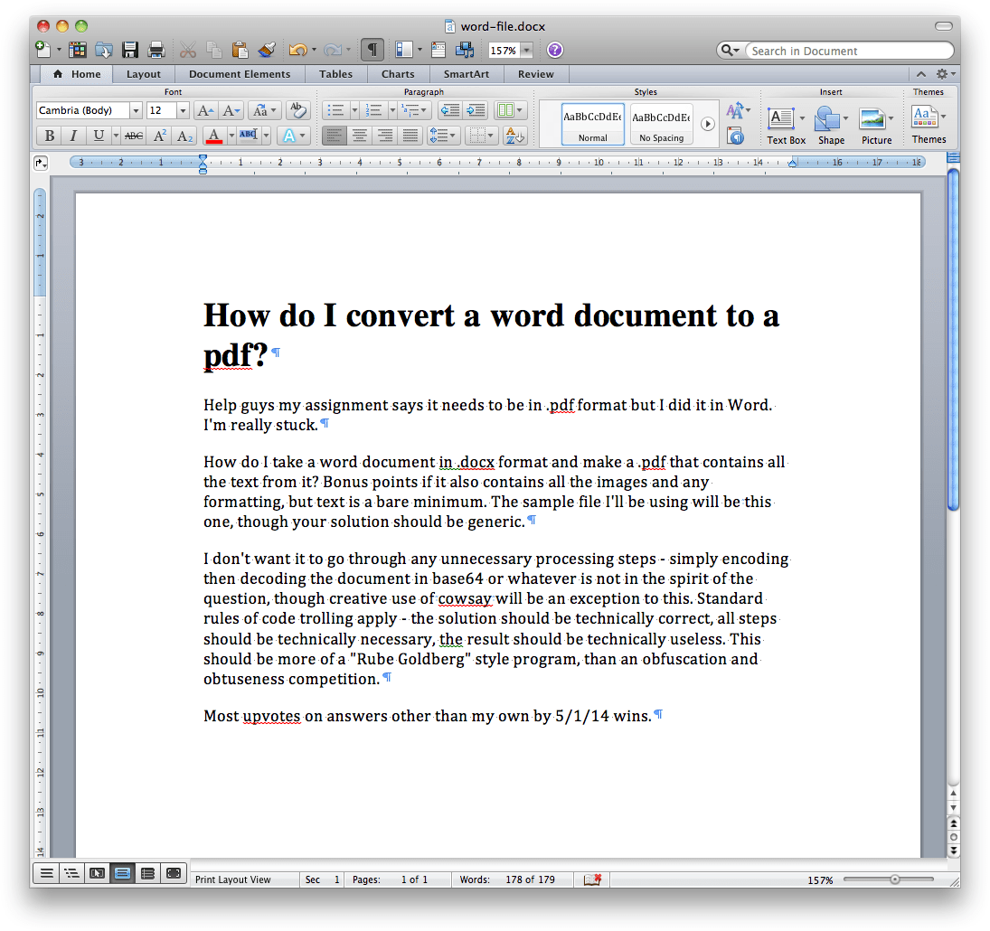Viewport: 990px width, 931px height.
Task: Clear formatting with eraser icon
Action: coord(297,110)
